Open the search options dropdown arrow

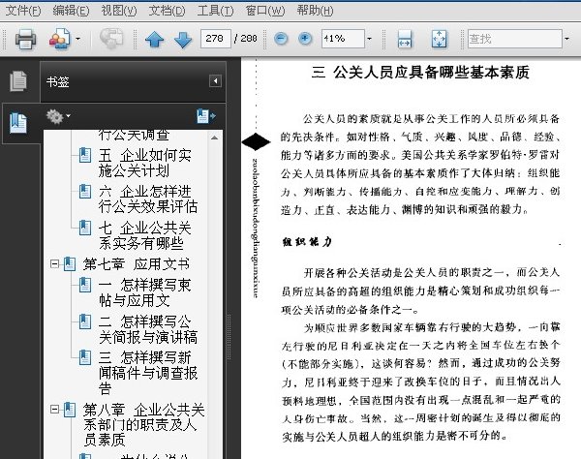pos(566,39)
